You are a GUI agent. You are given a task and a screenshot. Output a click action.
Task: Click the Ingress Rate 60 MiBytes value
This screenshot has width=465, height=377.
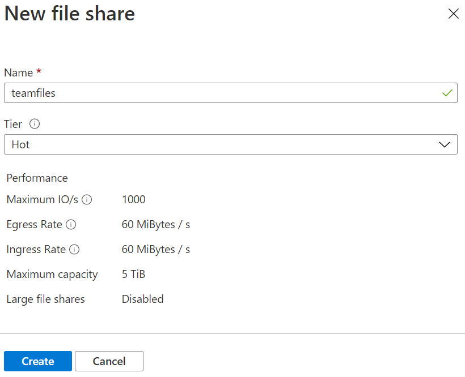pos(155,250)
